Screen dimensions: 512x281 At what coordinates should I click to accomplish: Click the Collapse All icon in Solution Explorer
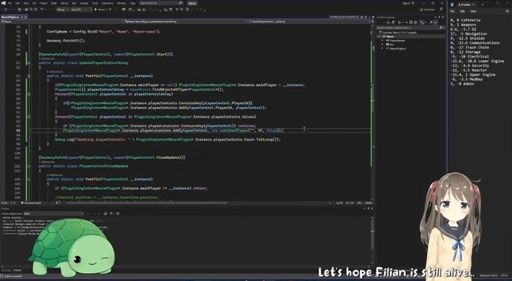[411, 22]
